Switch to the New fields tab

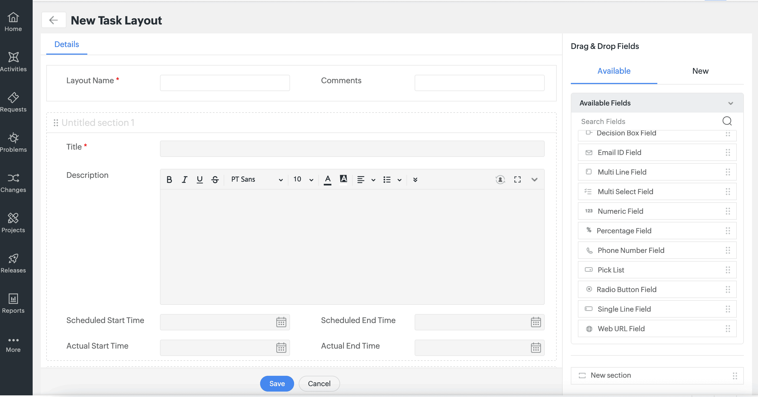(700, 71)
